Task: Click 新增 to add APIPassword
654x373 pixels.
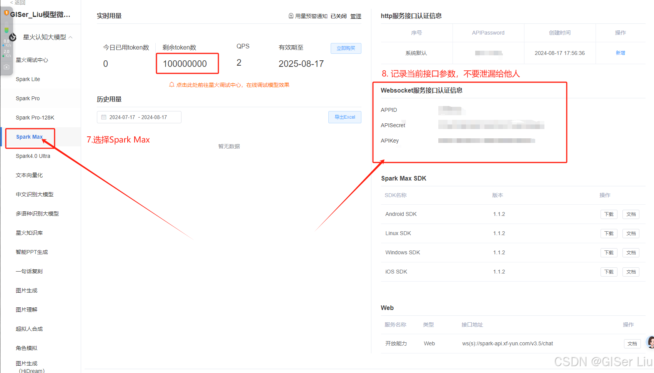Action: (620, 53)
